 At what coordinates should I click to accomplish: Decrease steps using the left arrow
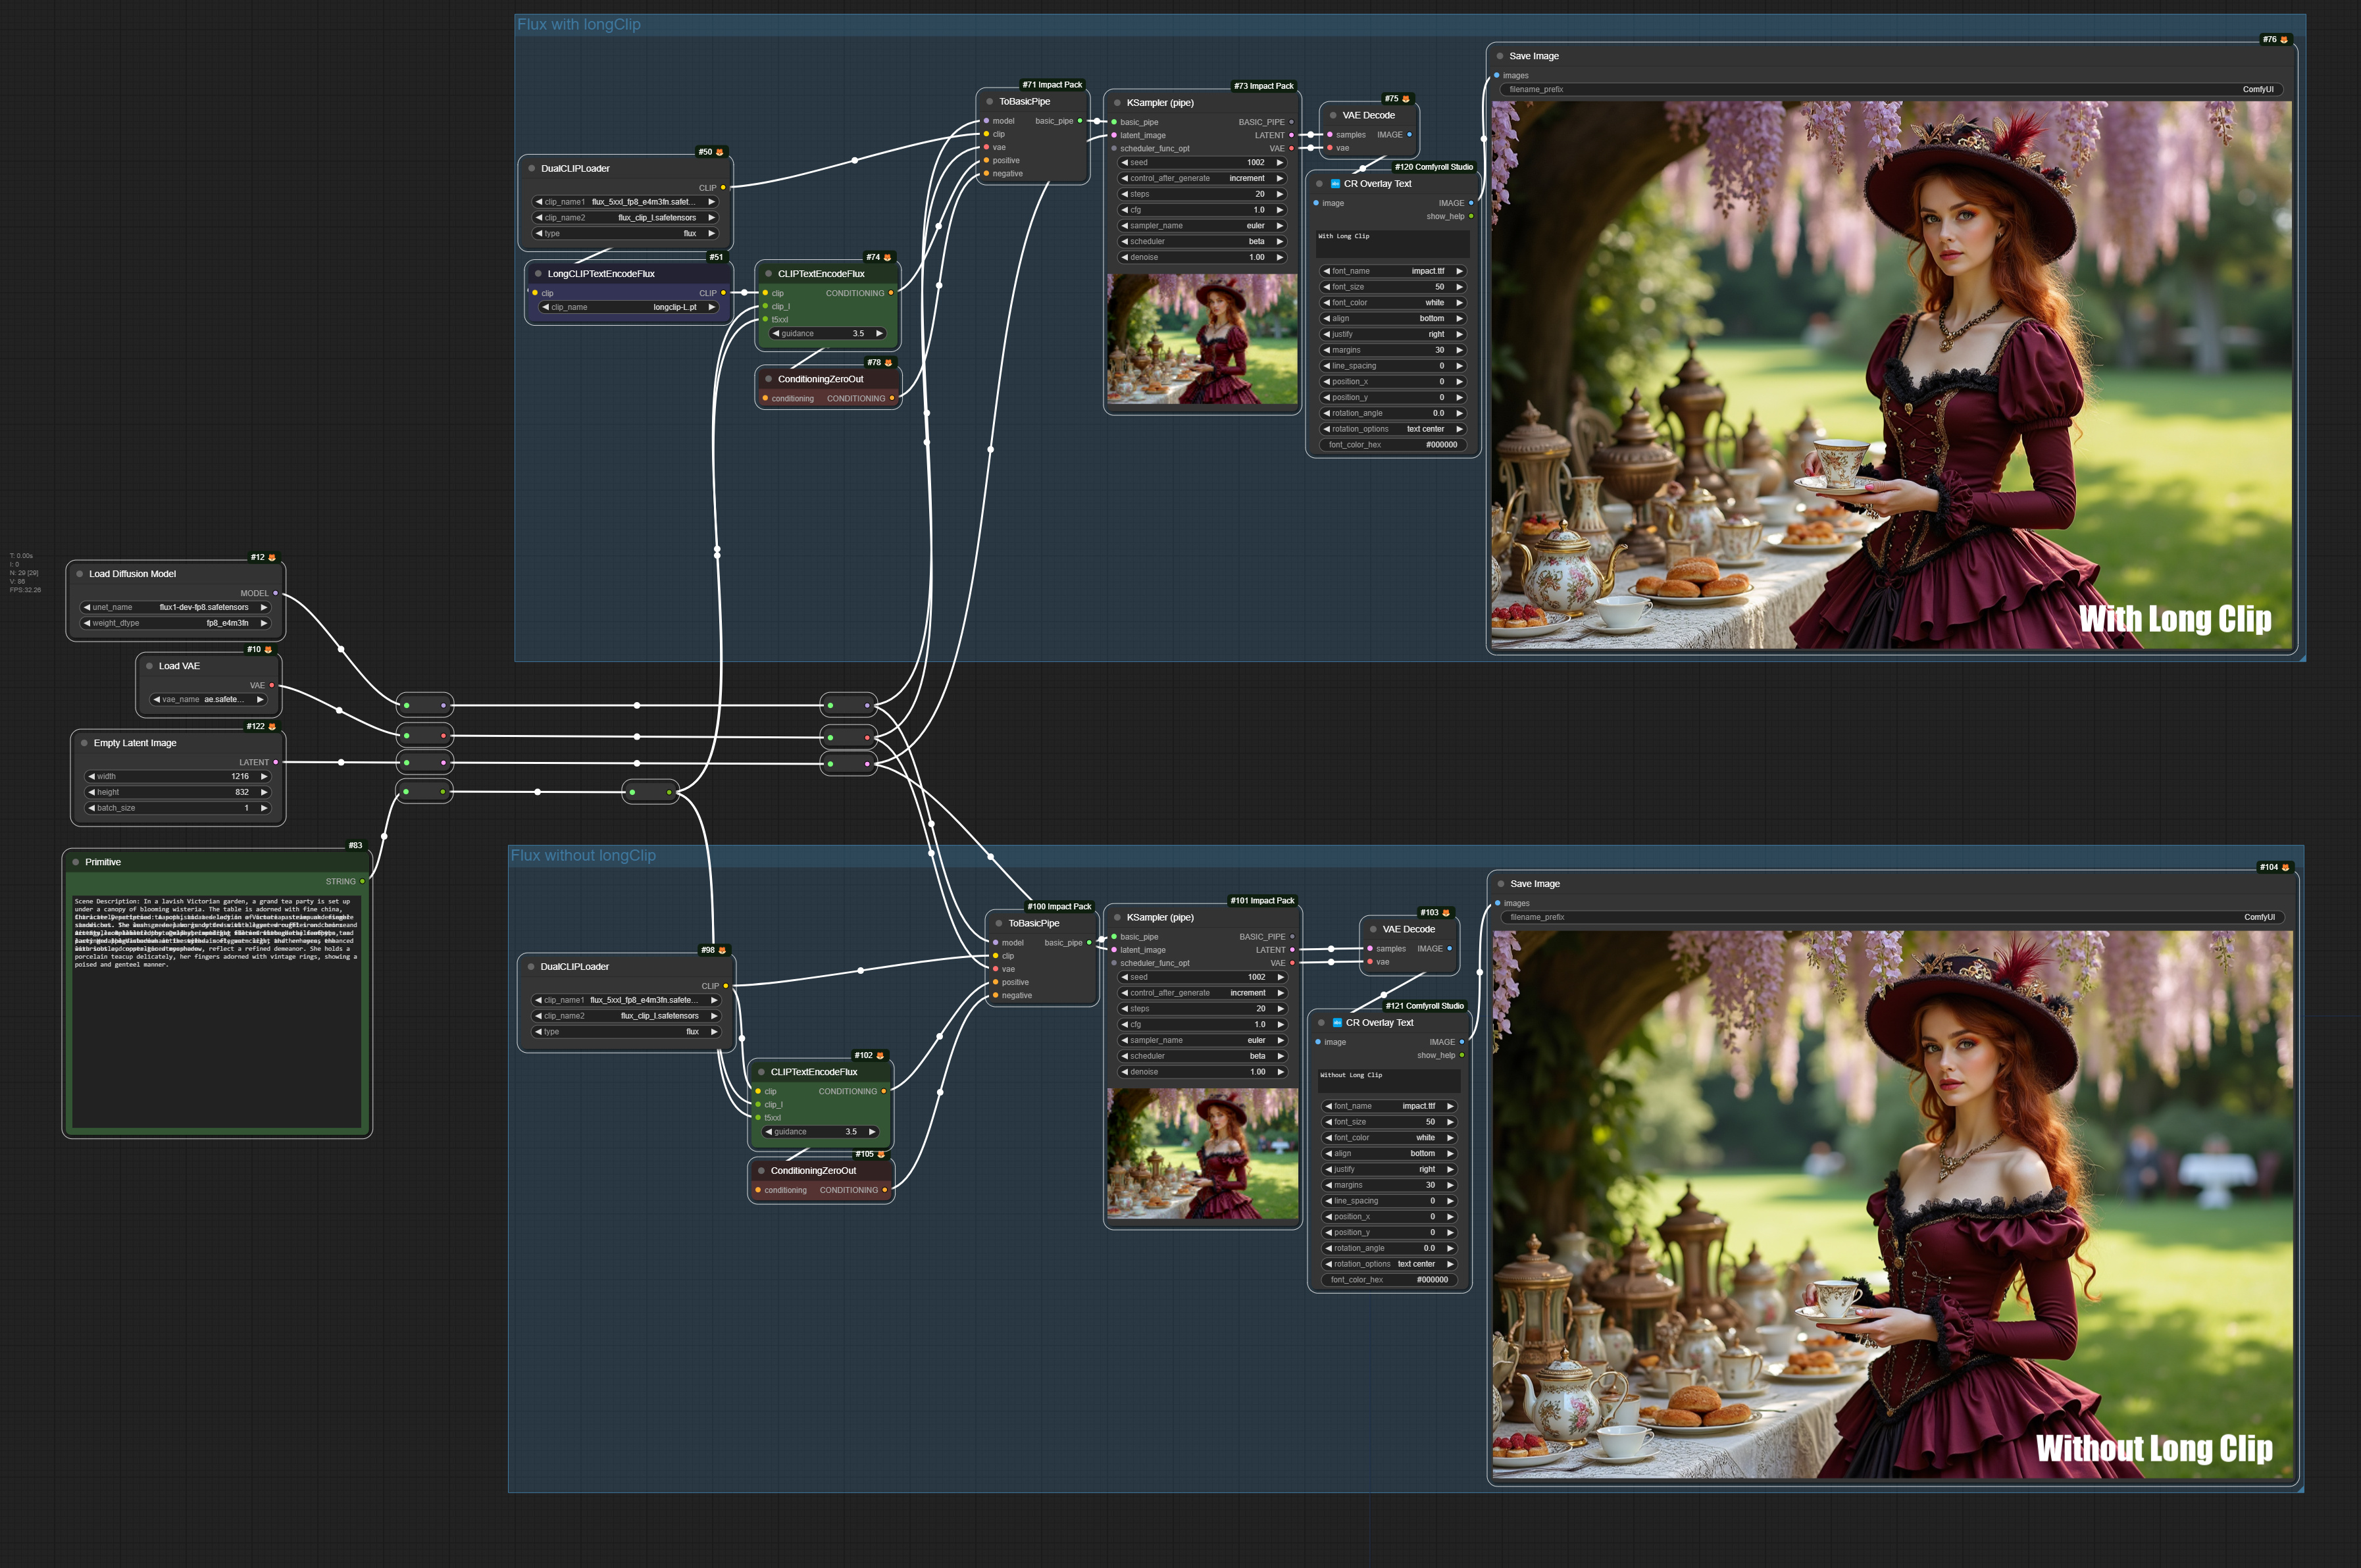(1125, 194)
